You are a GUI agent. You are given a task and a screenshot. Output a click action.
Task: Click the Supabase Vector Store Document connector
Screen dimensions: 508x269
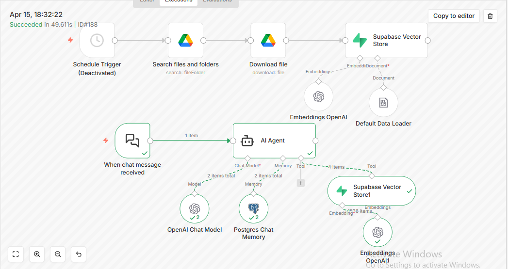point(377,58)
